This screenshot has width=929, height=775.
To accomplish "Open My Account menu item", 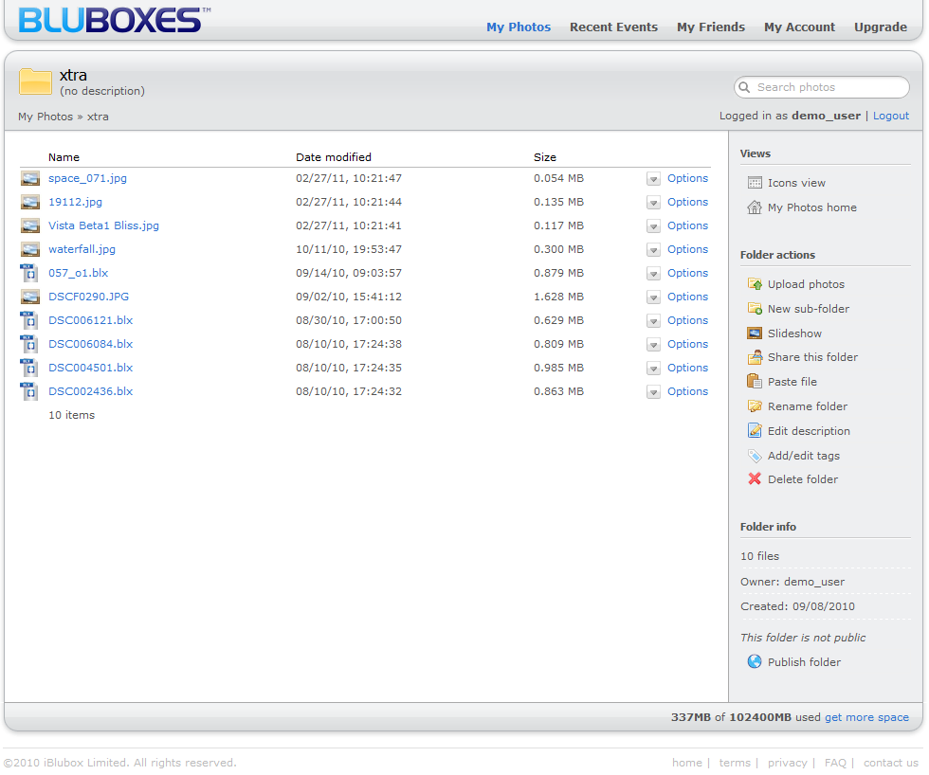I will pyautogui.click(x=799, y=27).
